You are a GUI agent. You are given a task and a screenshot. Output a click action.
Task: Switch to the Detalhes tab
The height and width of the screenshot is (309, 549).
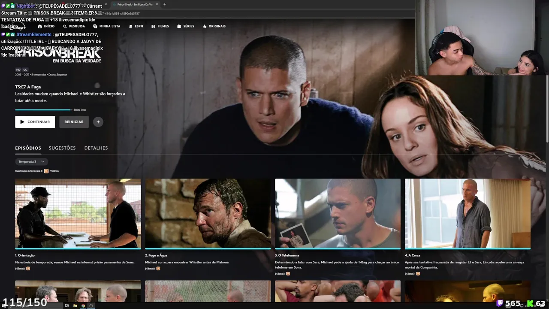96,148
